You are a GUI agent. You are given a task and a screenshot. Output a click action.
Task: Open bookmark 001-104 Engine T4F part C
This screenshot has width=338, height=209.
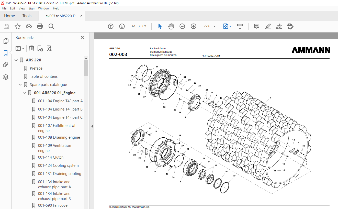pos(60,117)
